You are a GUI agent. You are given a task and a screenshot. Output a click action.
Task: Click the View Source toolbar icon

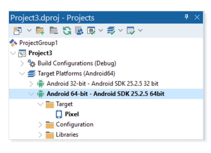pos(79,31)
